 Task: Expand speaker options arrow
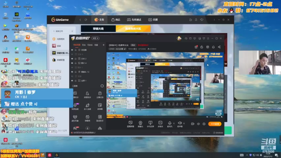tap(184, 123)
